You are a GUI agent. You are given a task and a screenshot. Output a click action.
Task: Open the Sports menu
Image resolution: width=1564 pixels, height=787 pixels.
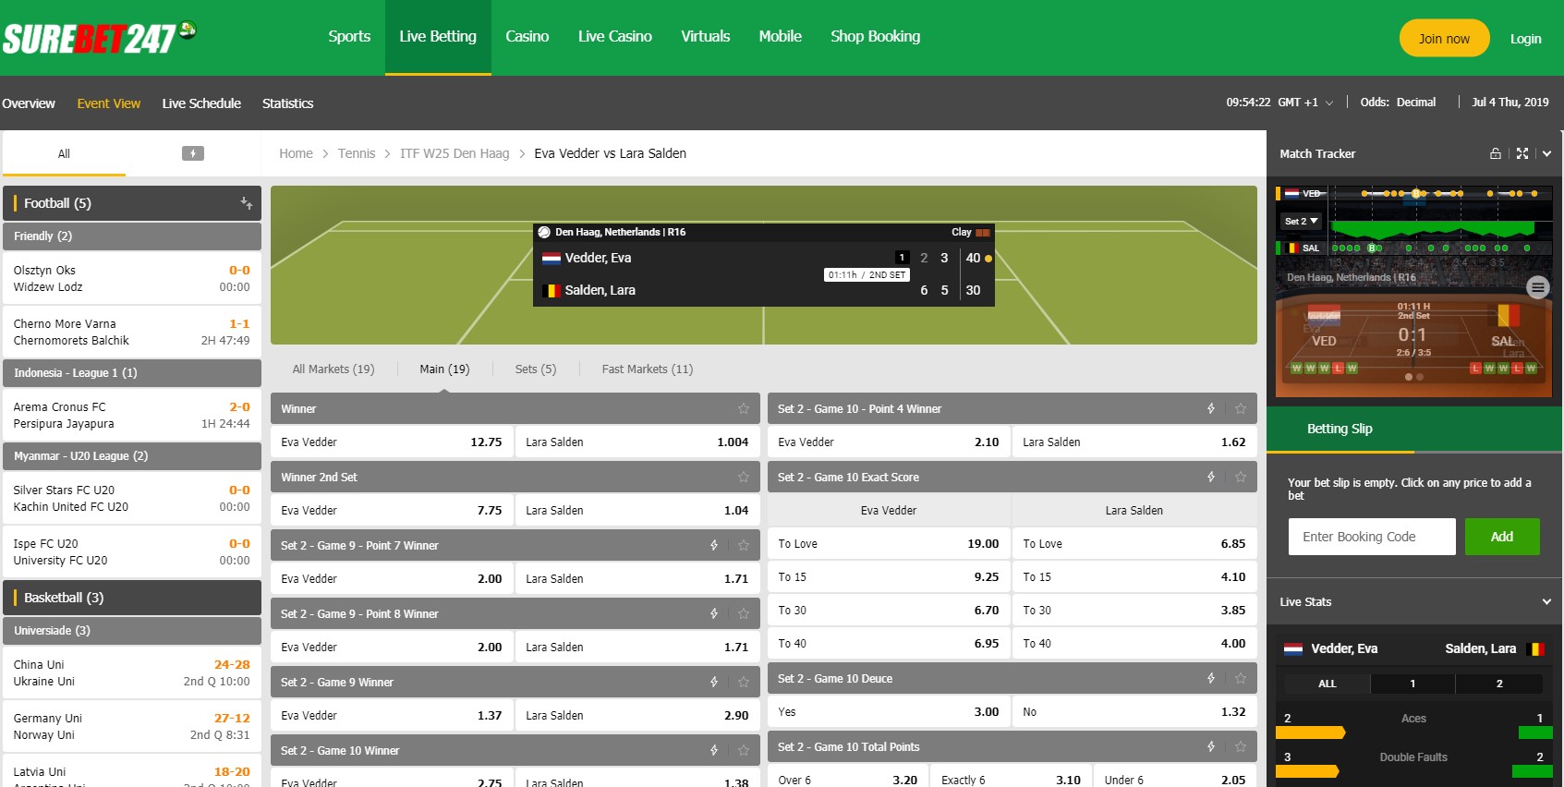349,37
